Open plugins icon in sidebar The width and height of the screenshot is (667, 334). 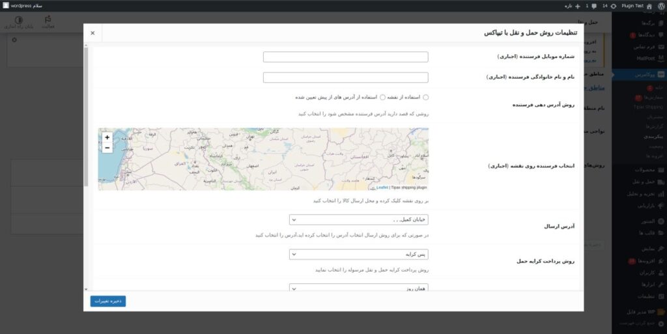[660, 261]
